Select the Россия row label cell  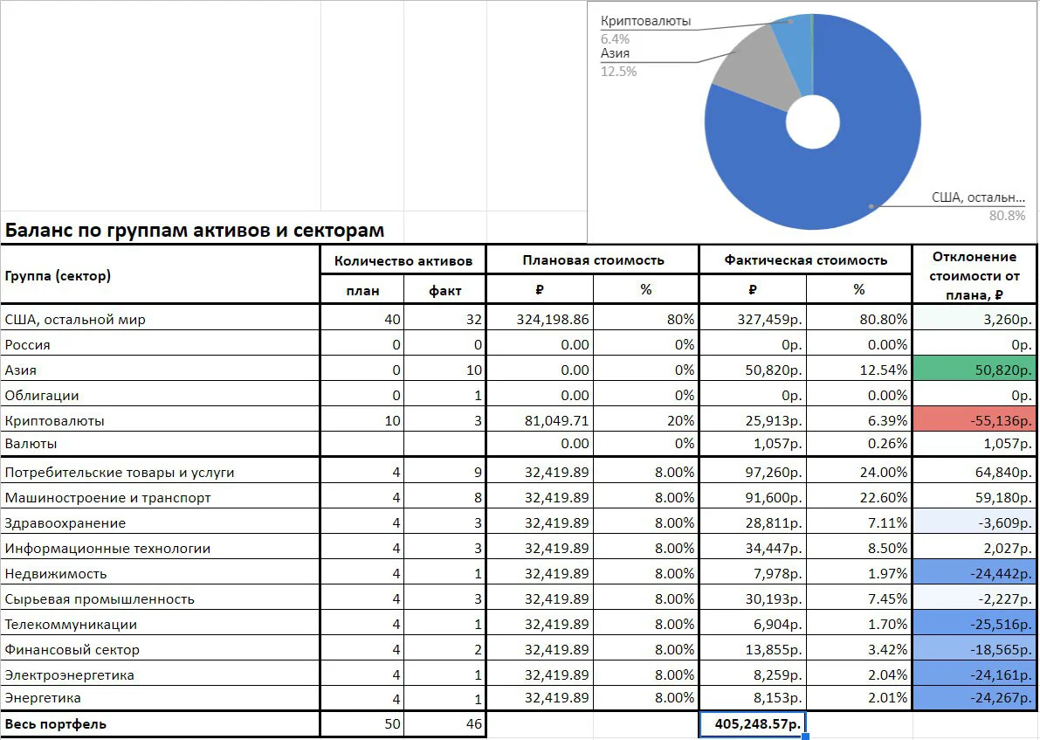point(160,344)
